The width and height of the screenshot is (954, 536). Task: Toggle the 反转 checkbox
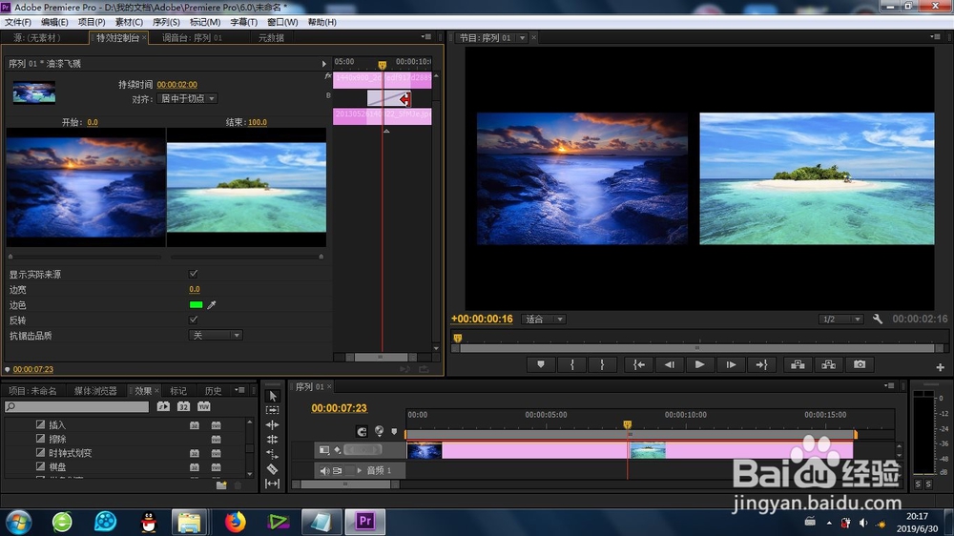click(x=194, y=320)
